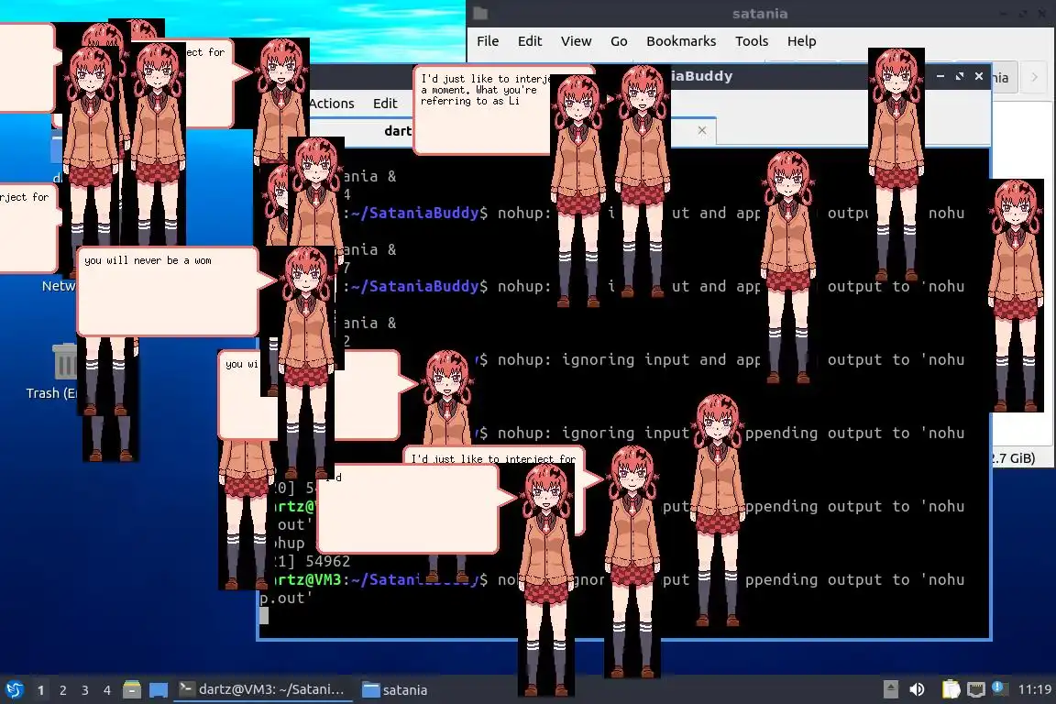This screenshot has height=704, width=1056.
Task: Switch to workspace 4 in the pager
Action: 106,690
